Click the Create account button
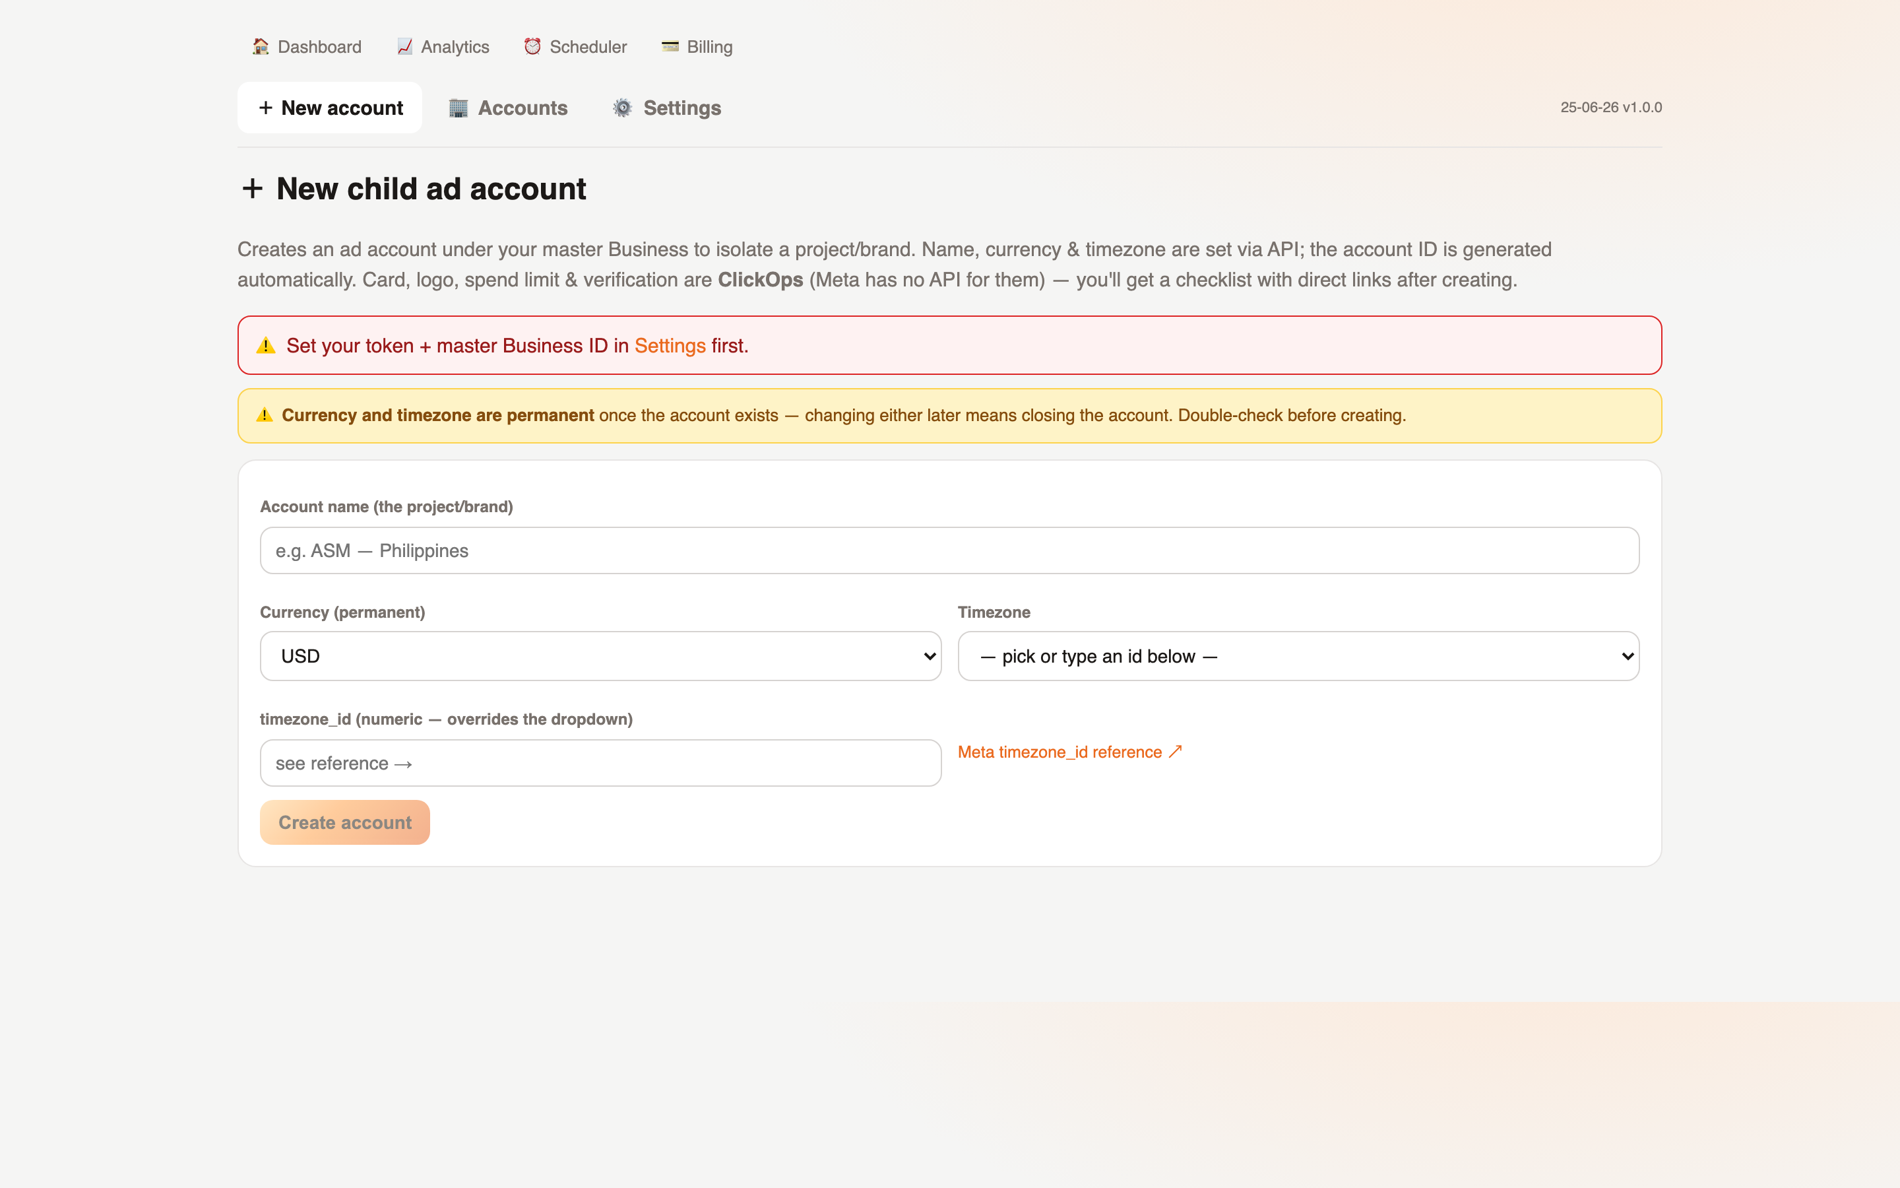This screenshot has width=1900, height=1188. 344,822
